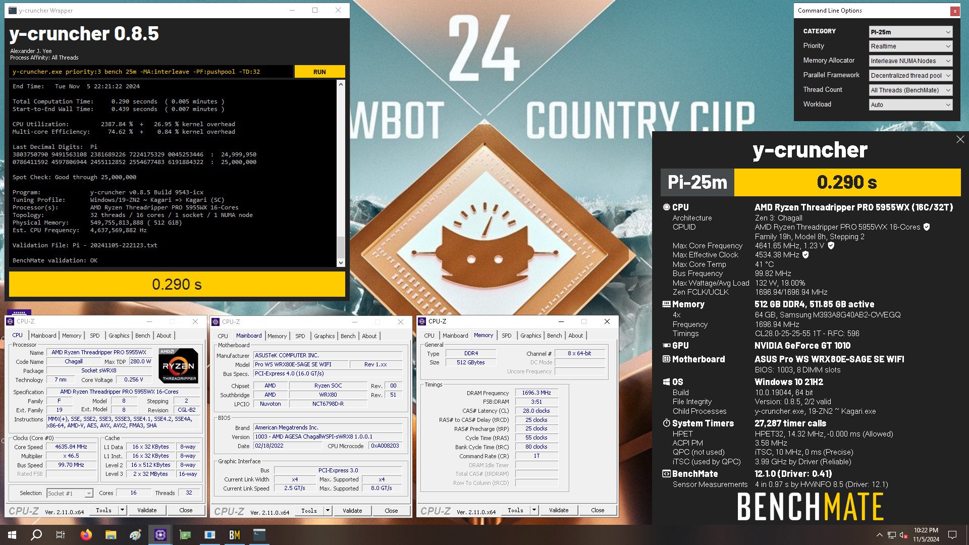Open Bench tab in left CPU-Z window

click(143, 336)
